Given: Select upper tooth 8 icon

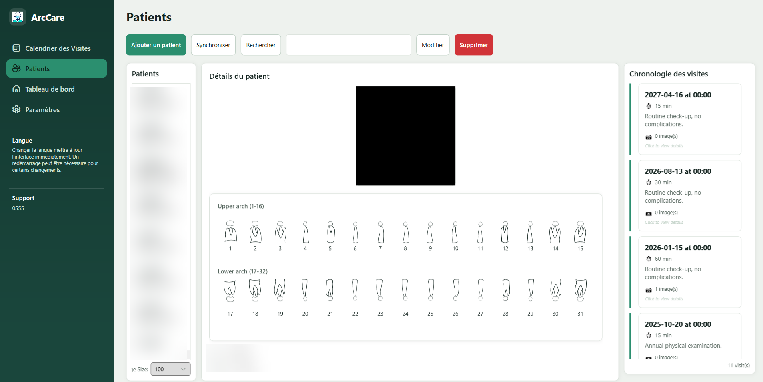Looking at the screenshot, I should pos(405,232).
